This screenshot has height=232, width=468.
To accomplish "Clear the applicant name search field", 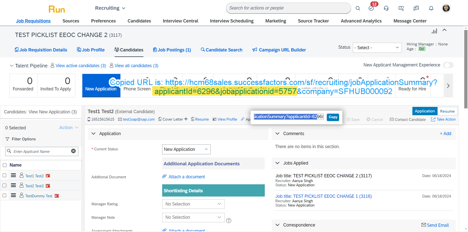I will (73, 151).
